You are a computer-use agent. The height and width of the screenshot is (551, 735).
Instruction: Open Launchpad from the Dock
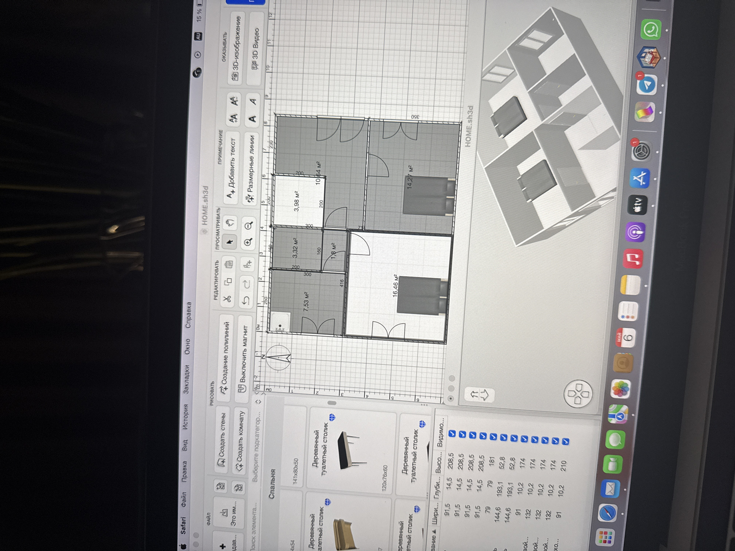point(605,537)
